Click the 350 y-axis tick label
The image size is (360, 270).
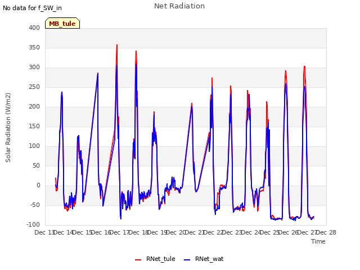pos(34,47)
